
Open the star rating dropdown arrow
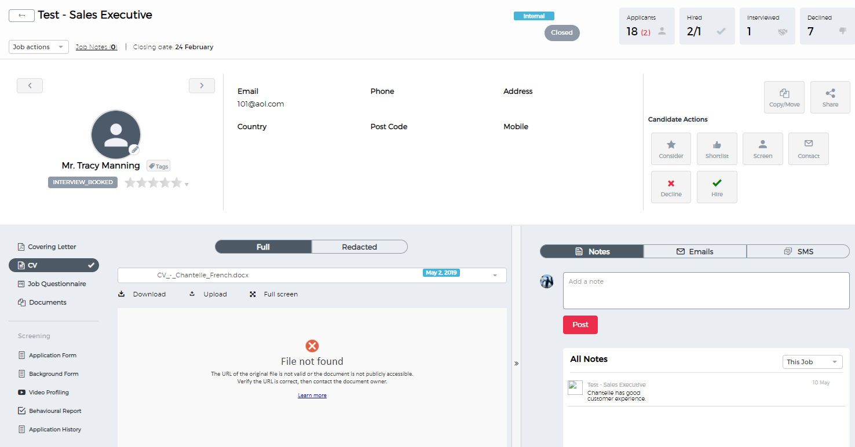tap(187, 185)
